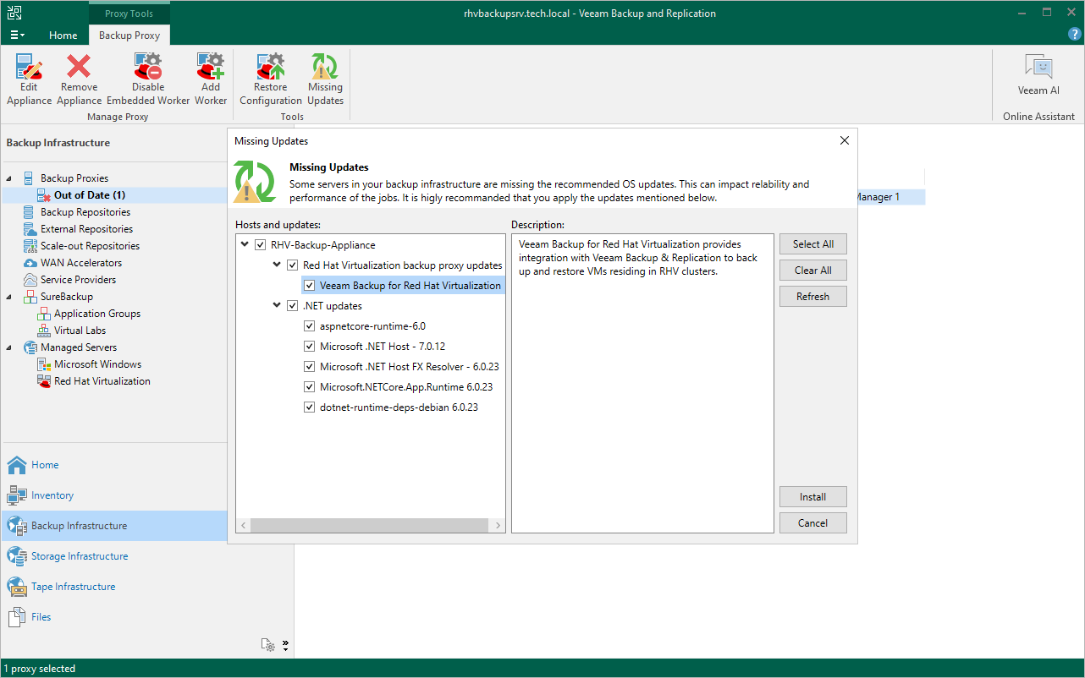Select Virtual Labs node

pyautogui.click(x=80, y=331)
